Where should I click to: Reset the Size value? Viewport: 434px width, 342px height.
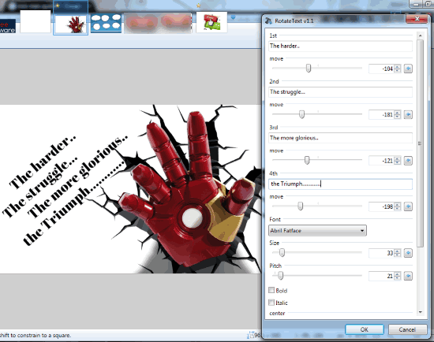[408, 253]
